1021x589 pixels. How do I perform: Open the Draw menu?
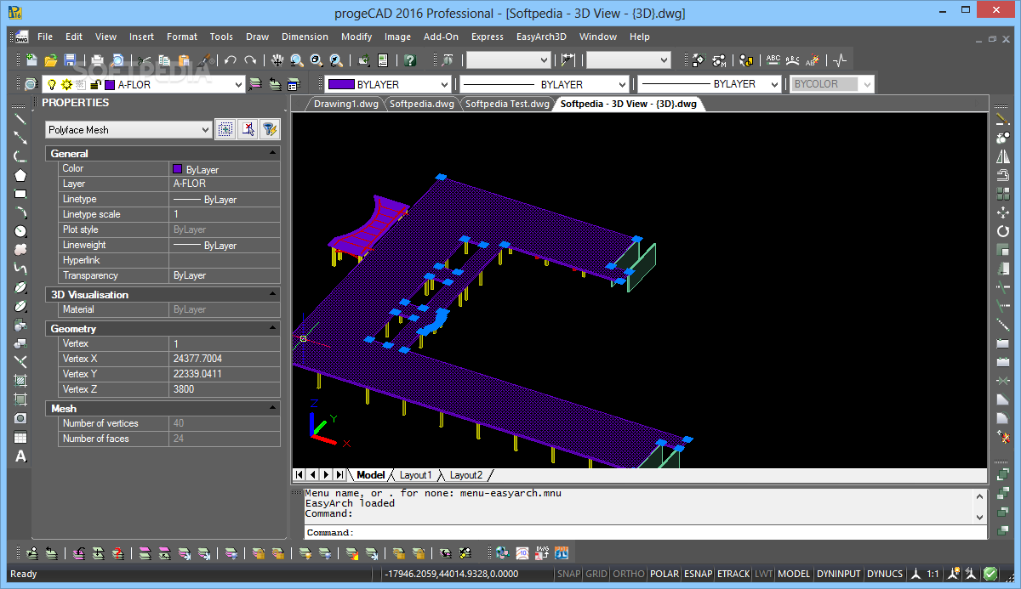257,37
